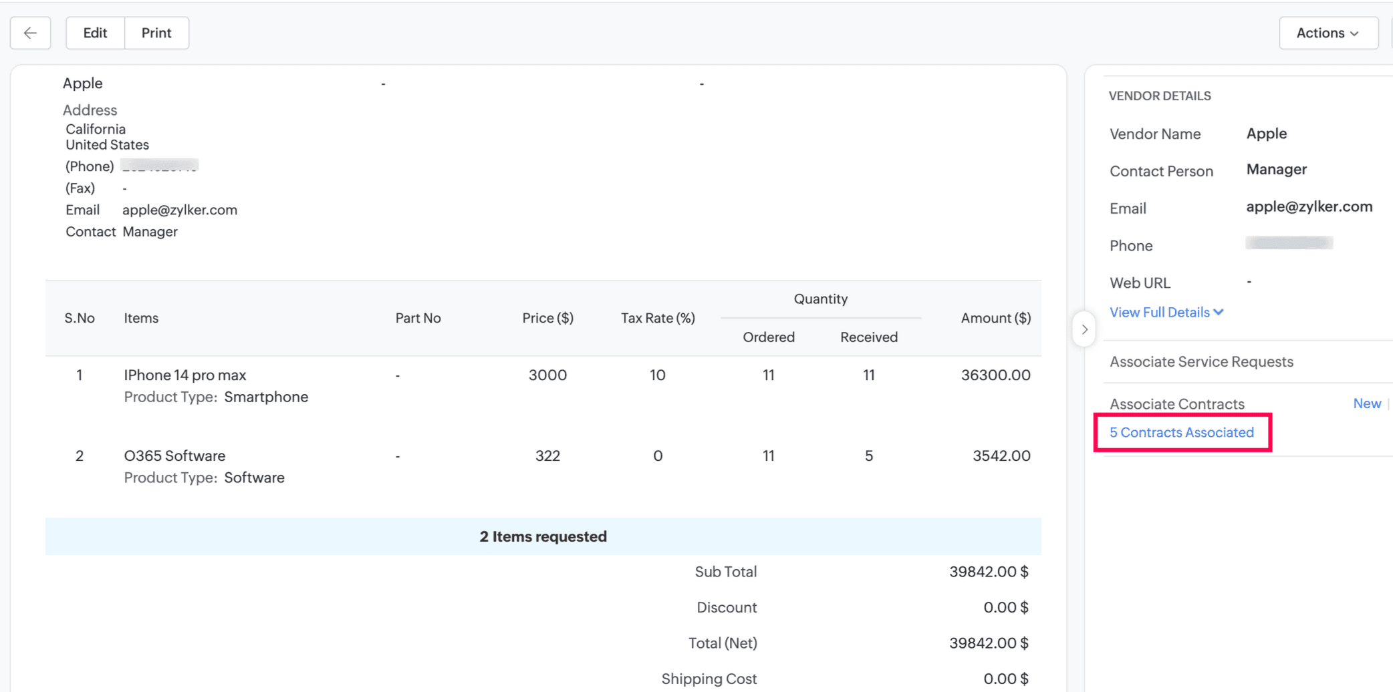This screenshot has height=692, width=1393.
Task: Open the Actions dropdown menu
Action: [1328, 33]
